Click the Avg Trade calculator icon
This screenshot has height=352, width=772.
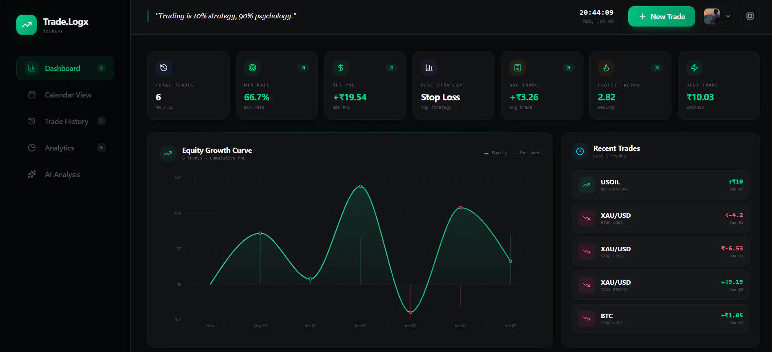pyautogui.click(x=518, y=68)
